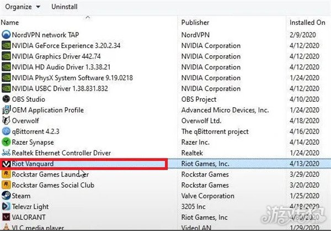Select the NVIDIA GeForce Experience icon
331x231 pixels.
click(6, 46)
